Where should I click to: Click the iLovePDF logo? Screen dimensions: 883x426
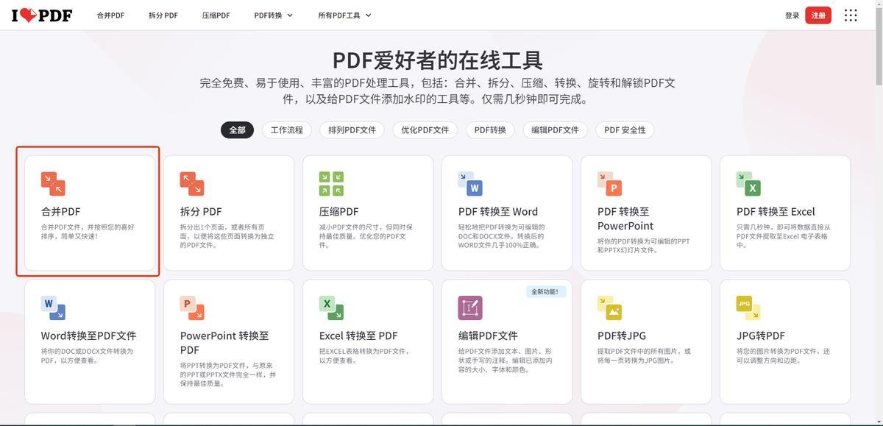pos(42,15)
